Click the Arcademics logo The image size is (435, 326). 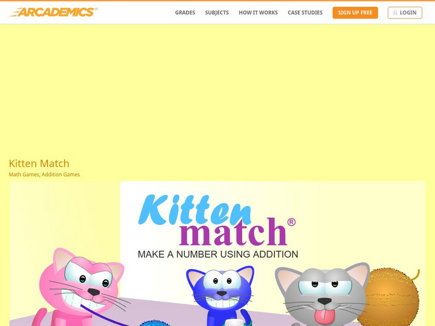tap(53, 12)
